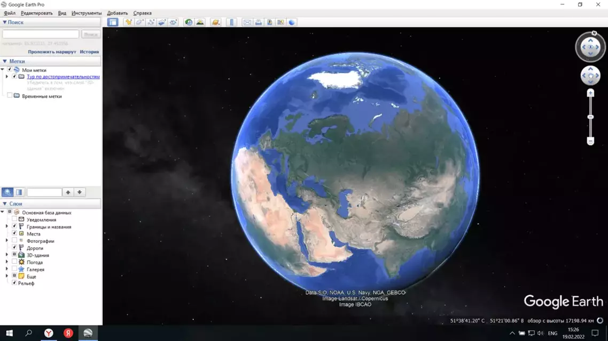Click the Поиск search button
Viewport: 608px width, 341px height.
91,35
